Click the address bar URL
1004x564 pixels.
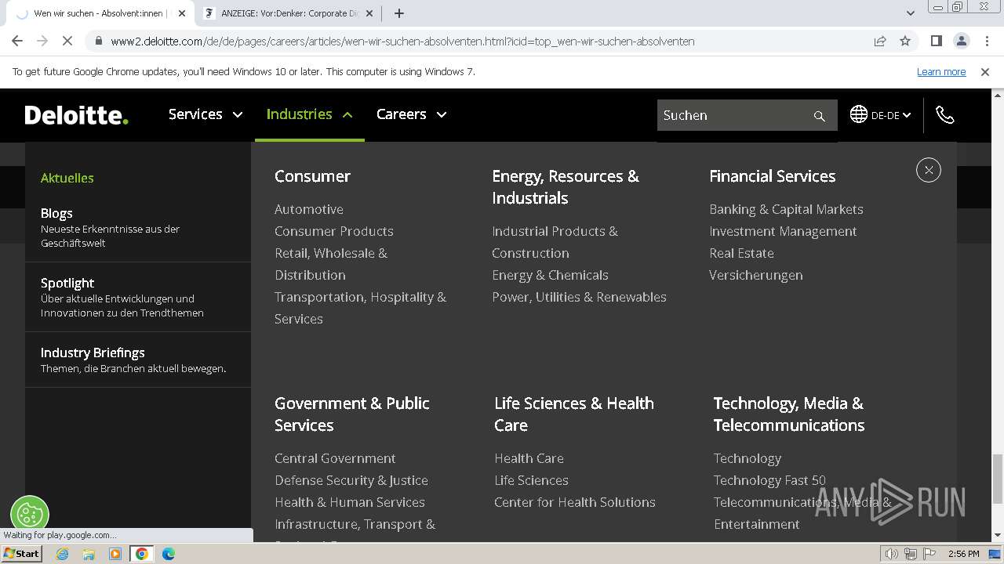pos(402,41)
